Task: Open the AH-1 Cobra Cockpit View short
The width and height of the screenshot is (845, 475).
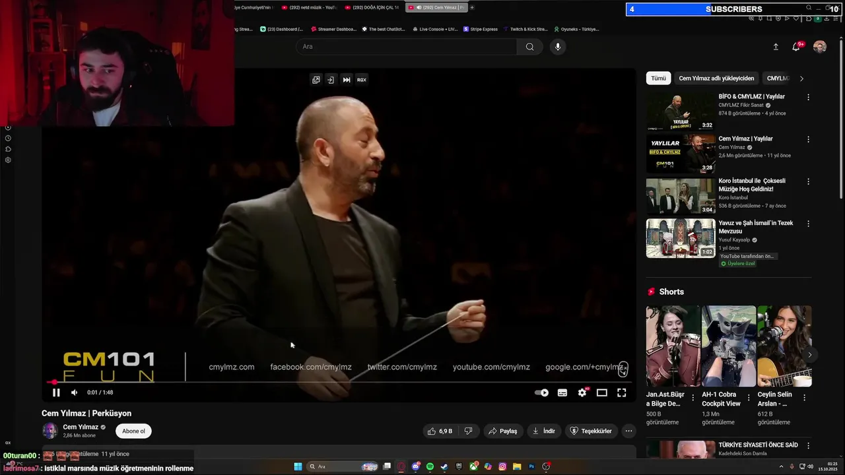Action: (729, 346)
